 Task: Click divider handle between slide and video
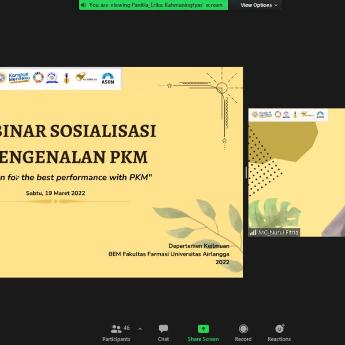[x=246, y=172]
